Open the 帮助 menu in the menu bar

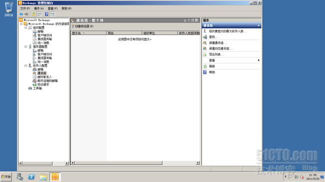click(66, 8)
